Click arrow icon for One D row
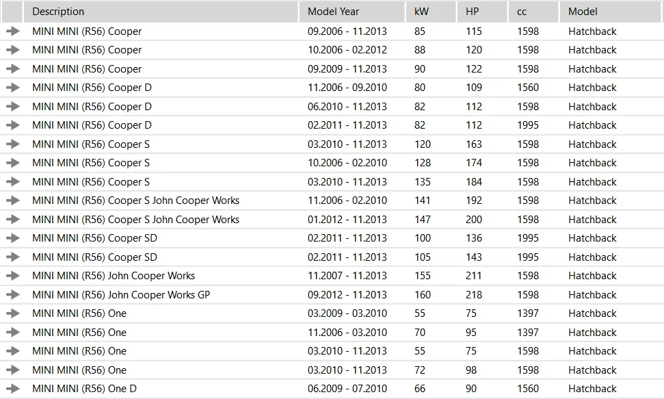The height and width of the screenshot is (399, 664). 13,389
